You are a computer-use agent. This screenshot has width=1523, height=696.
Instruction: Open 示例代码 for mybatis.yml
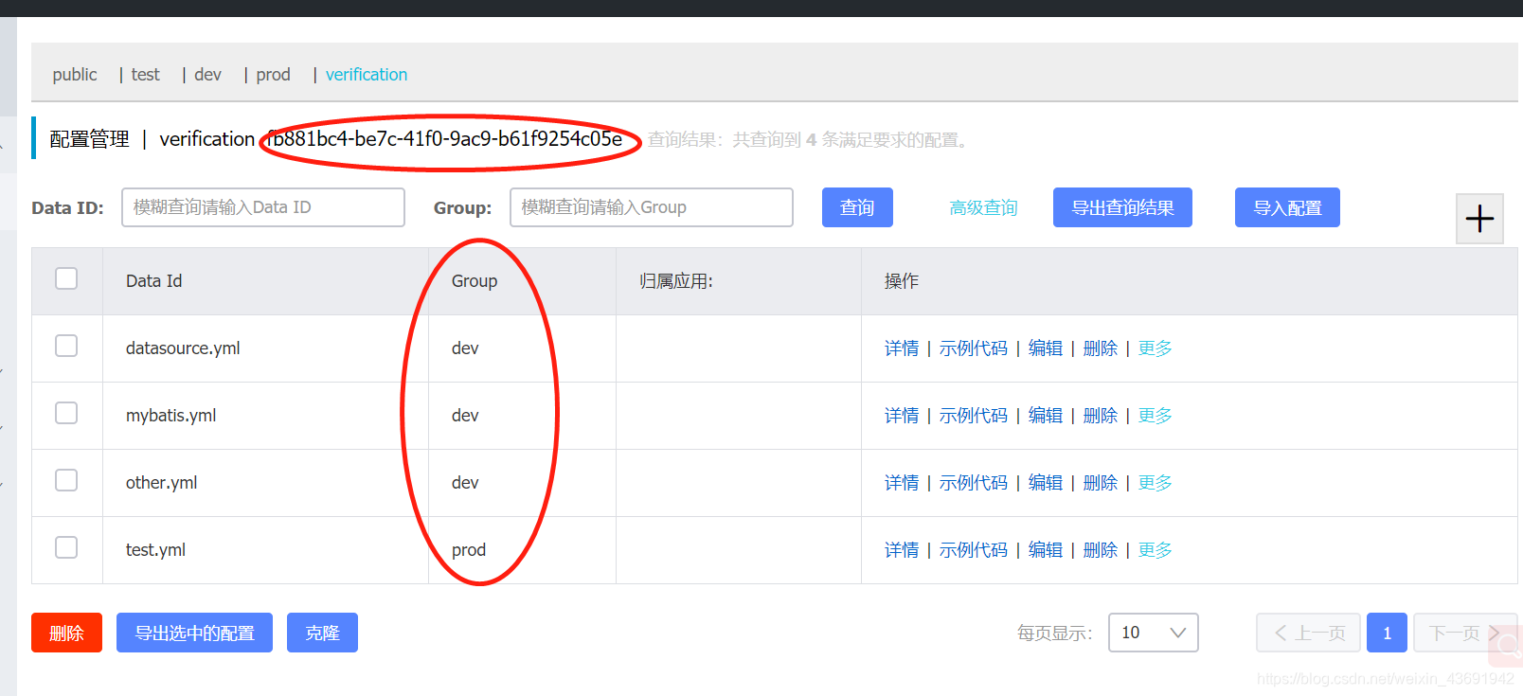point(974,416)
